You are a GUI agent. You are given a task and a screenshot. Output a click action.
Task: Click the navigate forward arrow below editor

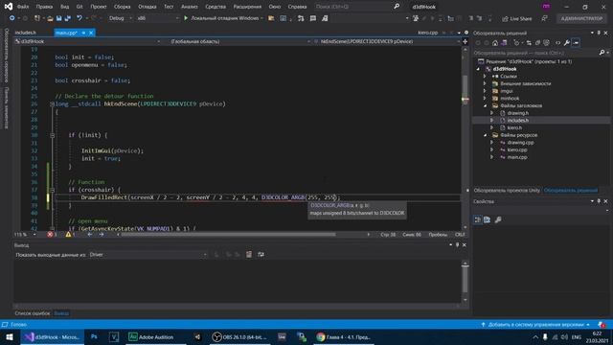(102, 234)
